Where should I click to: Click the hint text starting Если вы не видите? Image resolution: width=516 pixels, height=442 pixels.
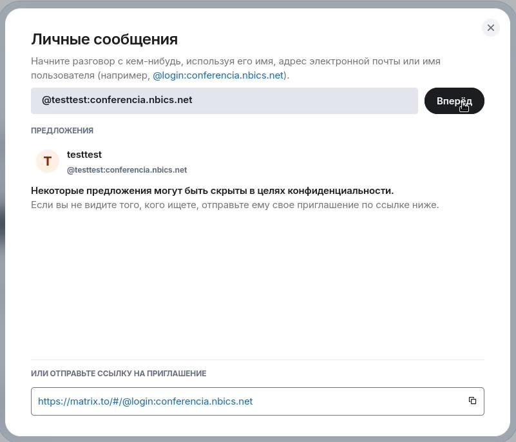click(234, 205)
